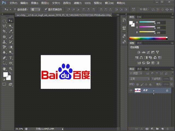This screenshot has height=131, width=175.
Task: Add Color Balance adjustment
Action: pos(141,58)
